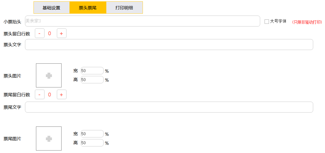Click the 小票抬头 input field
This screenshot has height=153, width=325.
coord(142,21)
